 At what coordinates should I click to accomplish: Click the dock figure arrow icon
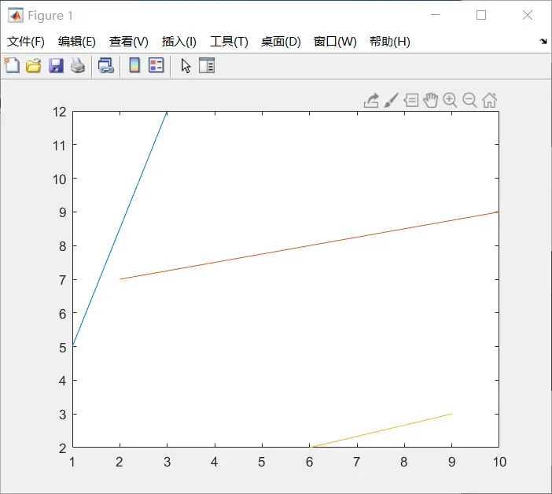pyautogui.click(x=543, y=42)
